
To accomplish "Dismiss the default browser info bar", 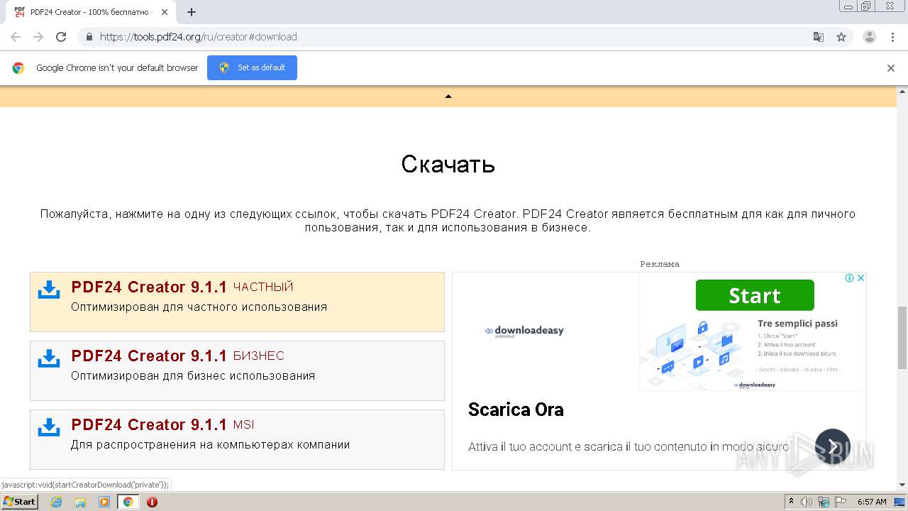I will pos(891,68).
